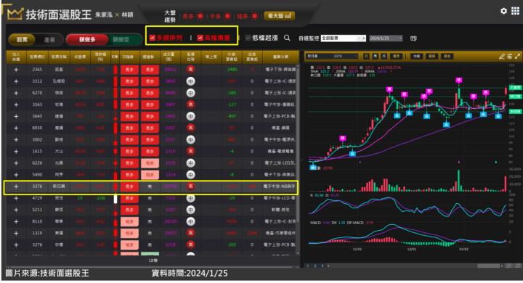The width and height of the screenshot is (523, 283).
Task: Open the 2024/1/25 date dropdown
Action: click(386, 38)
